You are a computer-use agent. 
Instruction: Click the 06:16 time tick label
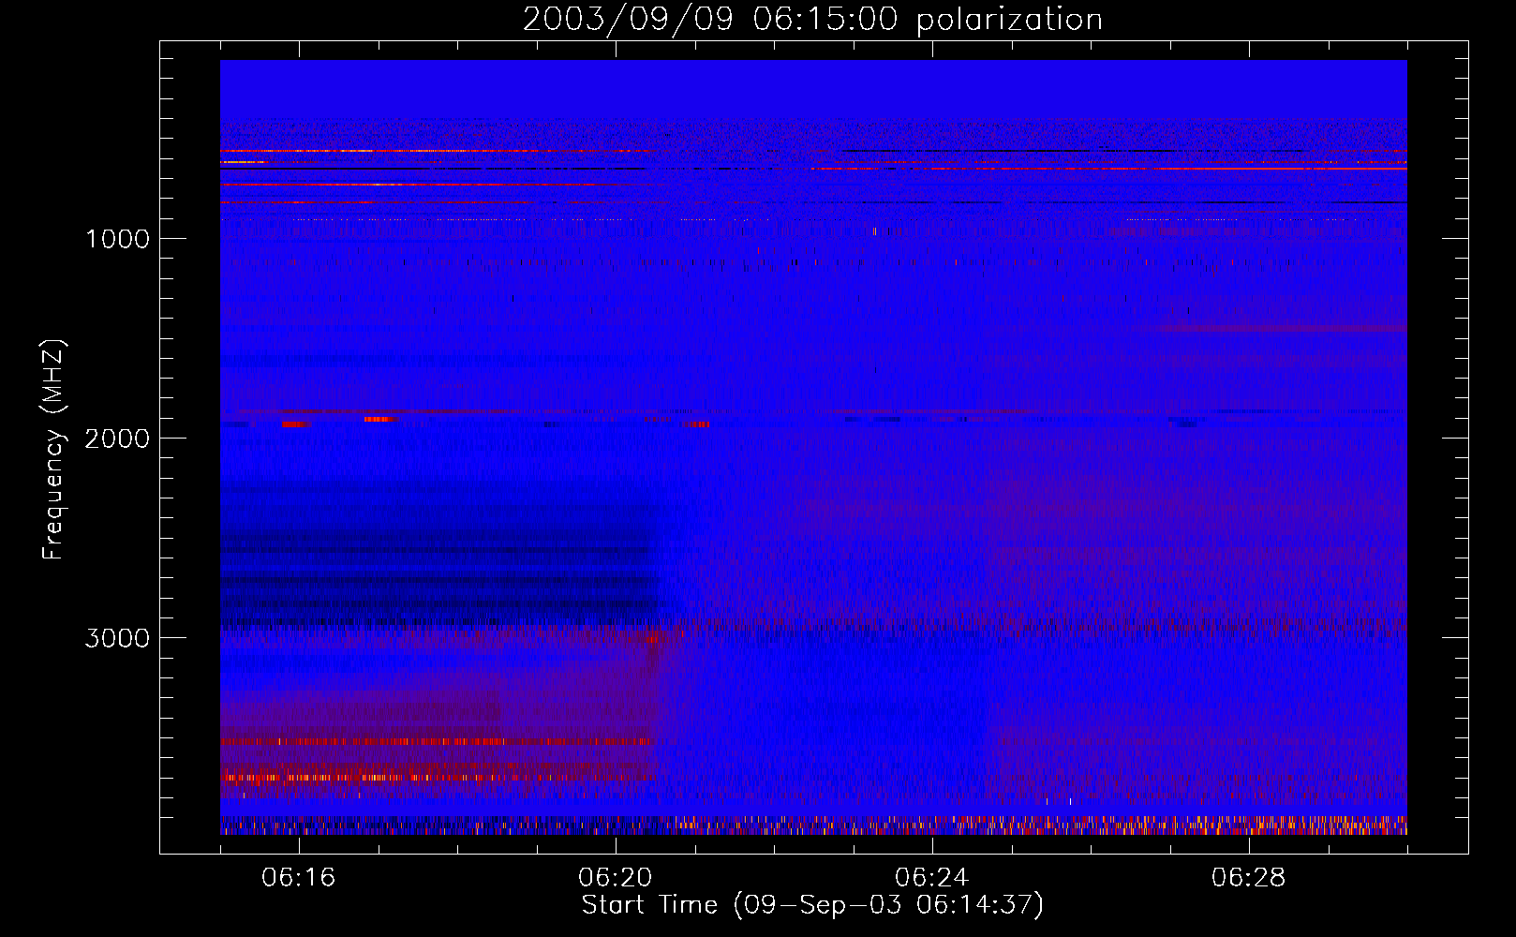click(299, 878)
